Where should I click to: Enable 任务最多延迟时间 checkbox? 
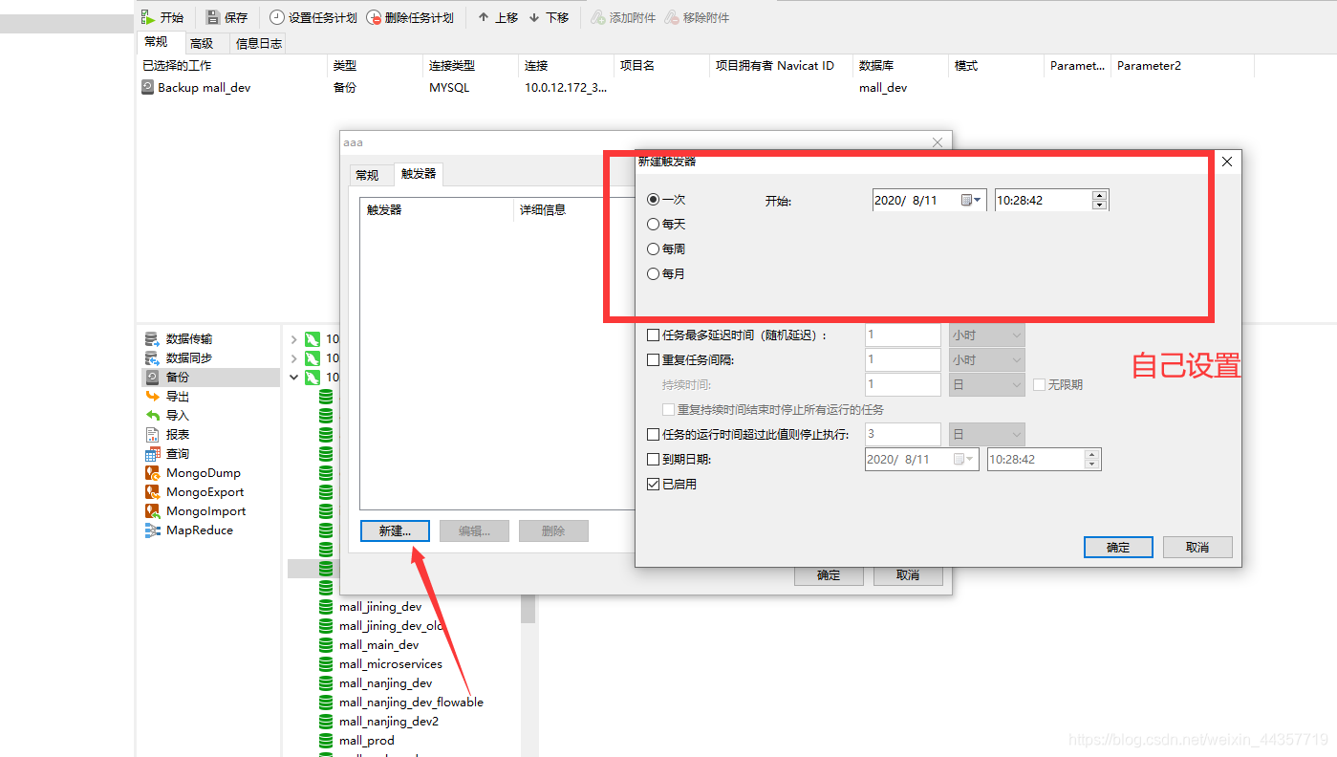click(x=654, y=335)
